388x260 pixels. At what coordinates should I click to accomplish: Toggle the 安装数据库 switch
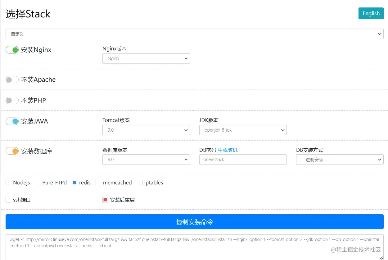12,151
